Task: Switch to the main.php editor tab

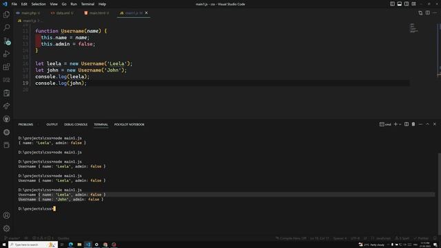Action: (29, 13)
